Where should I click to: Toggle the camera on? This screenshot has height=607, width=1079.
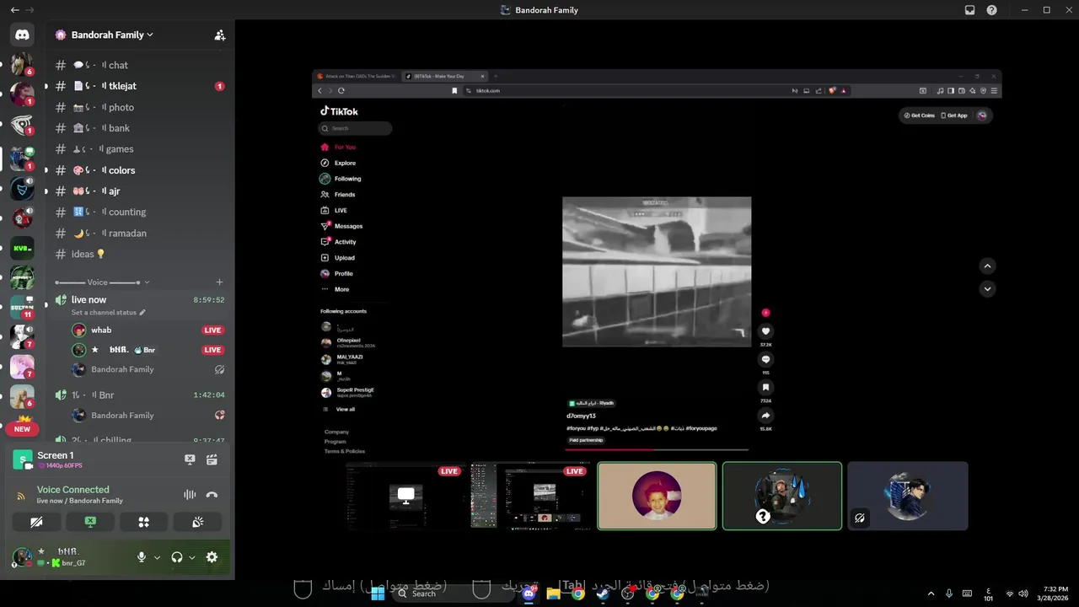pyautogui.click(x=36, y=522)
